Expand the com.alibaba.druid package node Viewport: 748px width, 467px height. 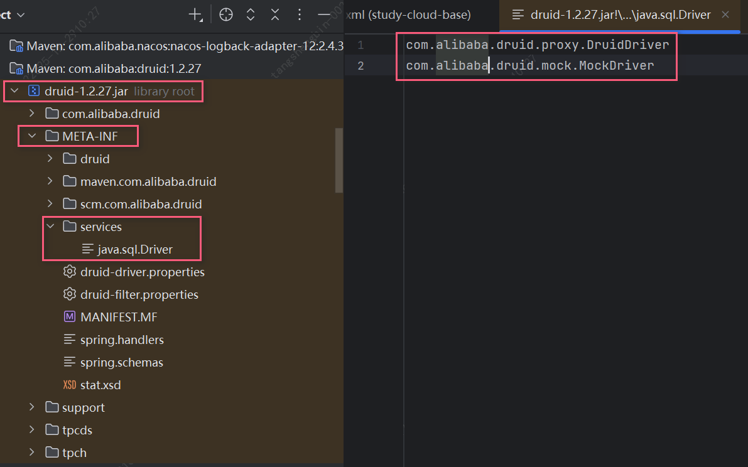(x=32, y=114)
